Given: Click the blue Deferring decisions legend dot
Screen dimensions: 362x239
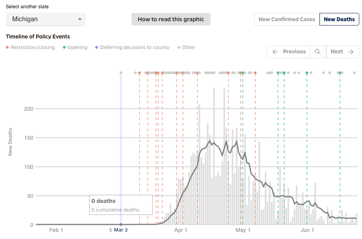Looking at the screenshot, I should [x=97, y=47].
